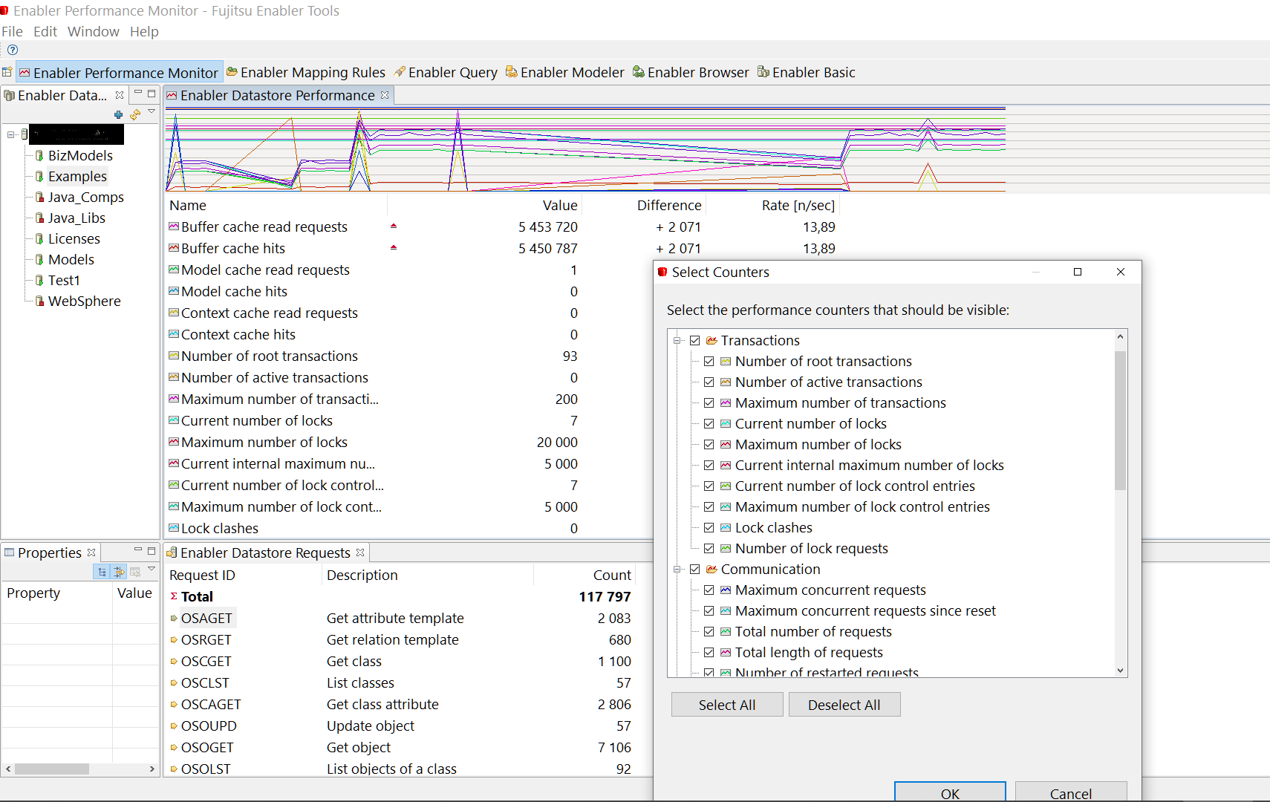Viewport: 1270px width, 802px height.
Task: Minimize the Properties view
Action: (138, 550)
